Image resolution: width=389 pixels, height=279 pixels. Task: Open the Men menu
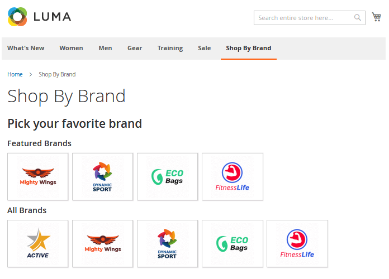click(x=105, y=48)
